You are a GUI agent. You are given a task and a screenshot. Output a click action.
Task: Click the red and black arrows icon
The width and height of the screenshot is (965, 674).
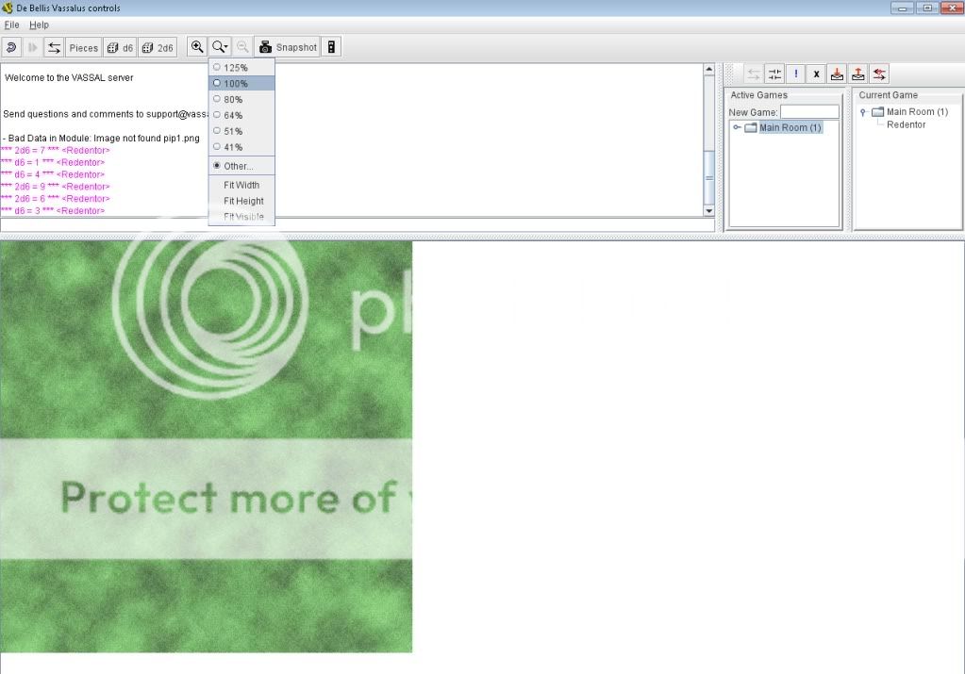click(879, 74)
